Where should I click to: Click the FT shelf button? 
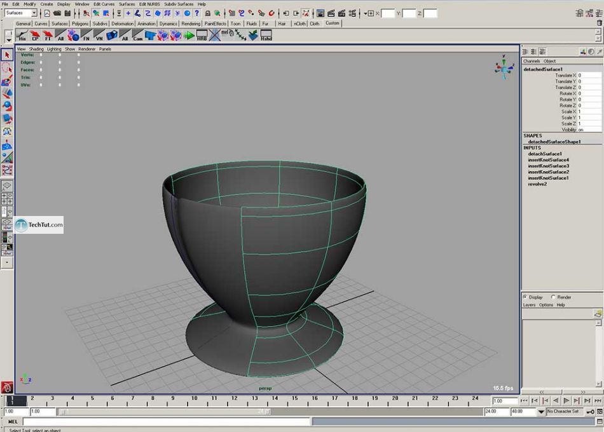tap(48, 36)
